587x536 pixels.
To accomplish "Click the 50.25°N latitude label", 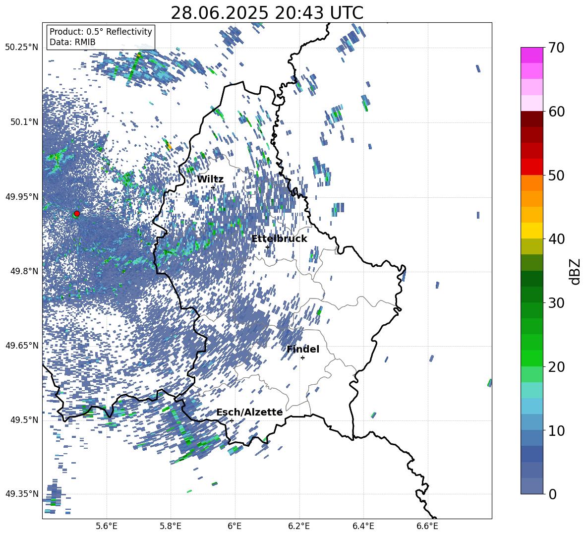I will [x=22, y=48].
